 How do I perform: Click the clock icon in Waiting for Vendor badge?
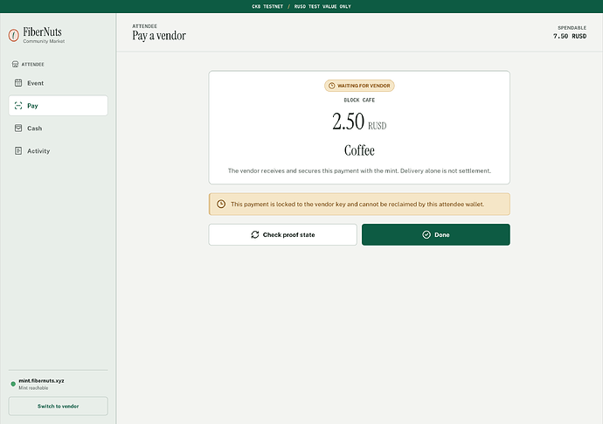331,86
